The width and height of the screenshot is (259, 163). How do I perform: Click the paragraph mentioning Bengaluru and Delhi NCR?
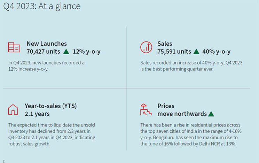[191, 134]
